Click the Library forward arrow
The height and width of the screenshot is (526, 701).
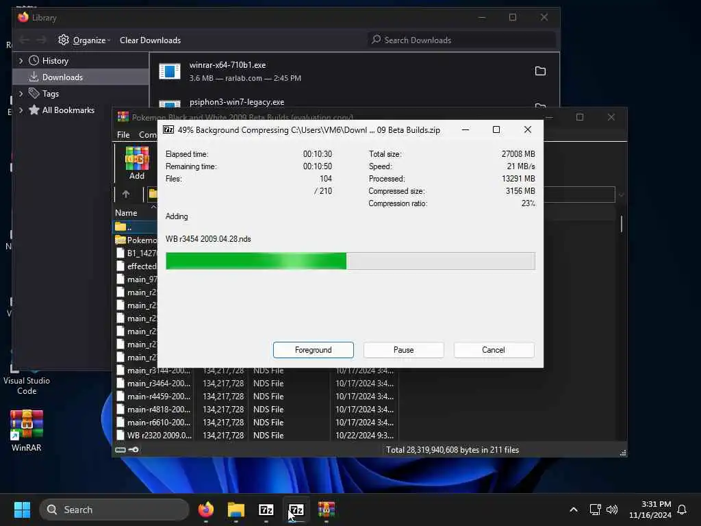tap(42, 40)
